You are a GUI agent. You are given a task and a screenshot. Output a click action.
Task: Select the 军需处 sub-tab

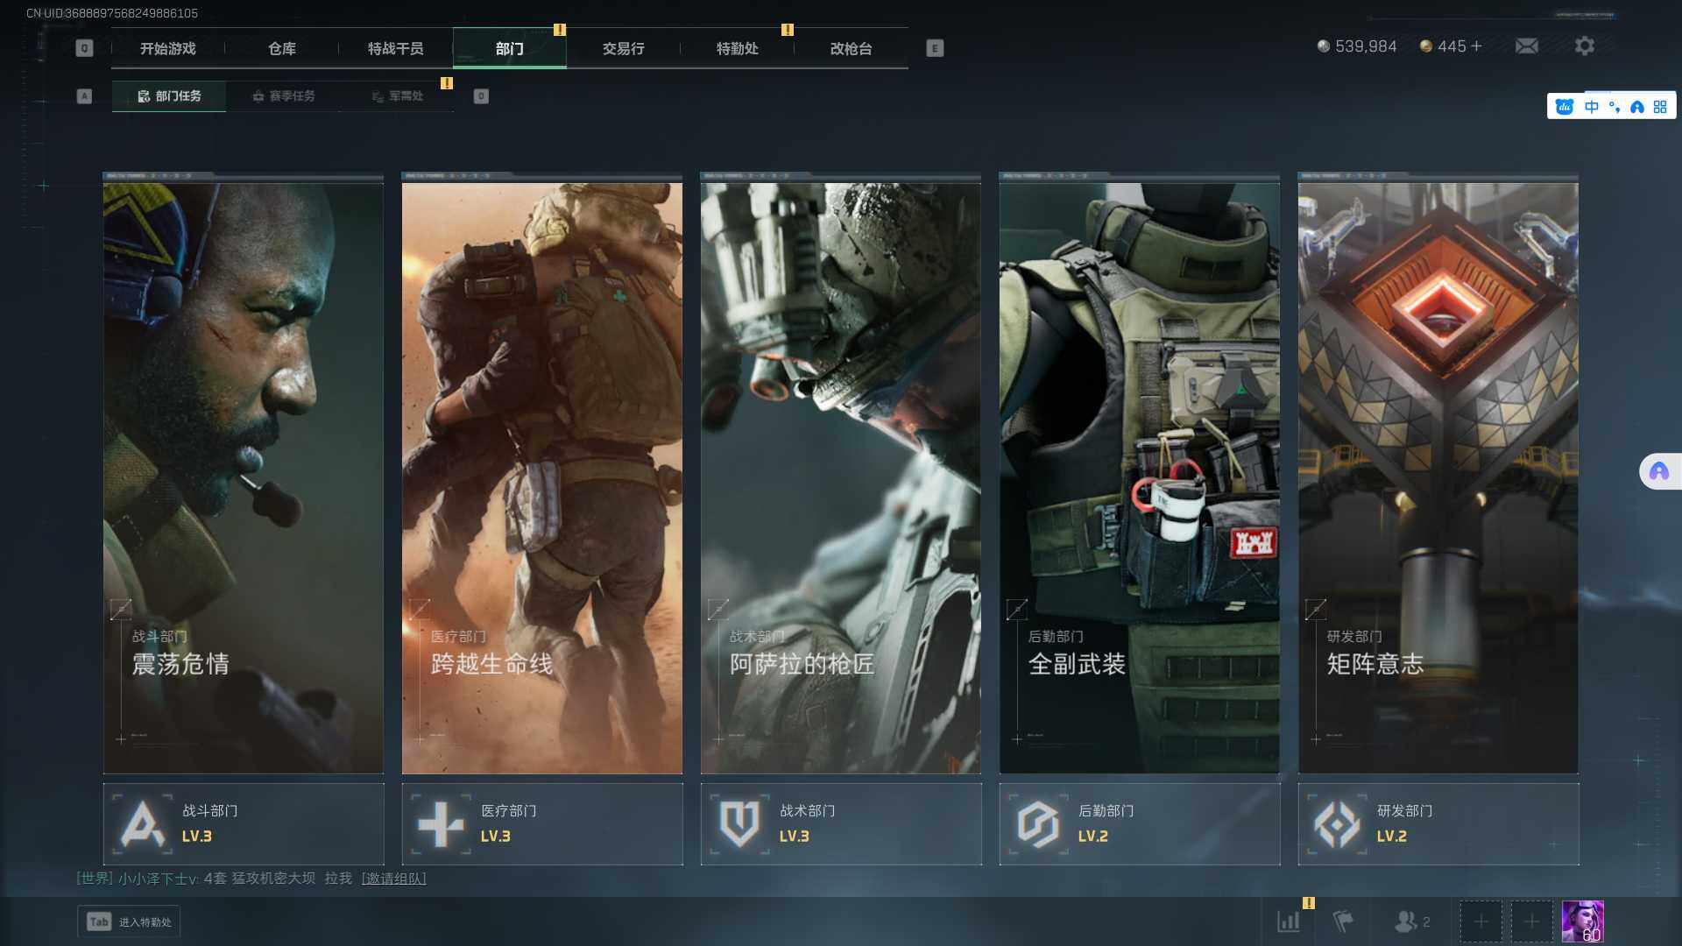397,96
